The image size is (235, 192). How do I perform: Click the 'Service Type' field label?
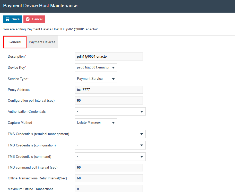[x=18, y=79]
